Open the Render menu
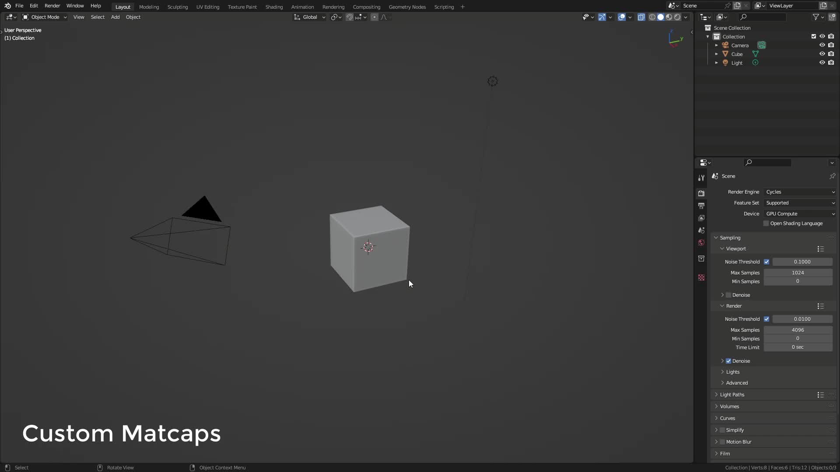Screen dimensions: 840x472 [x=52, y=6]
